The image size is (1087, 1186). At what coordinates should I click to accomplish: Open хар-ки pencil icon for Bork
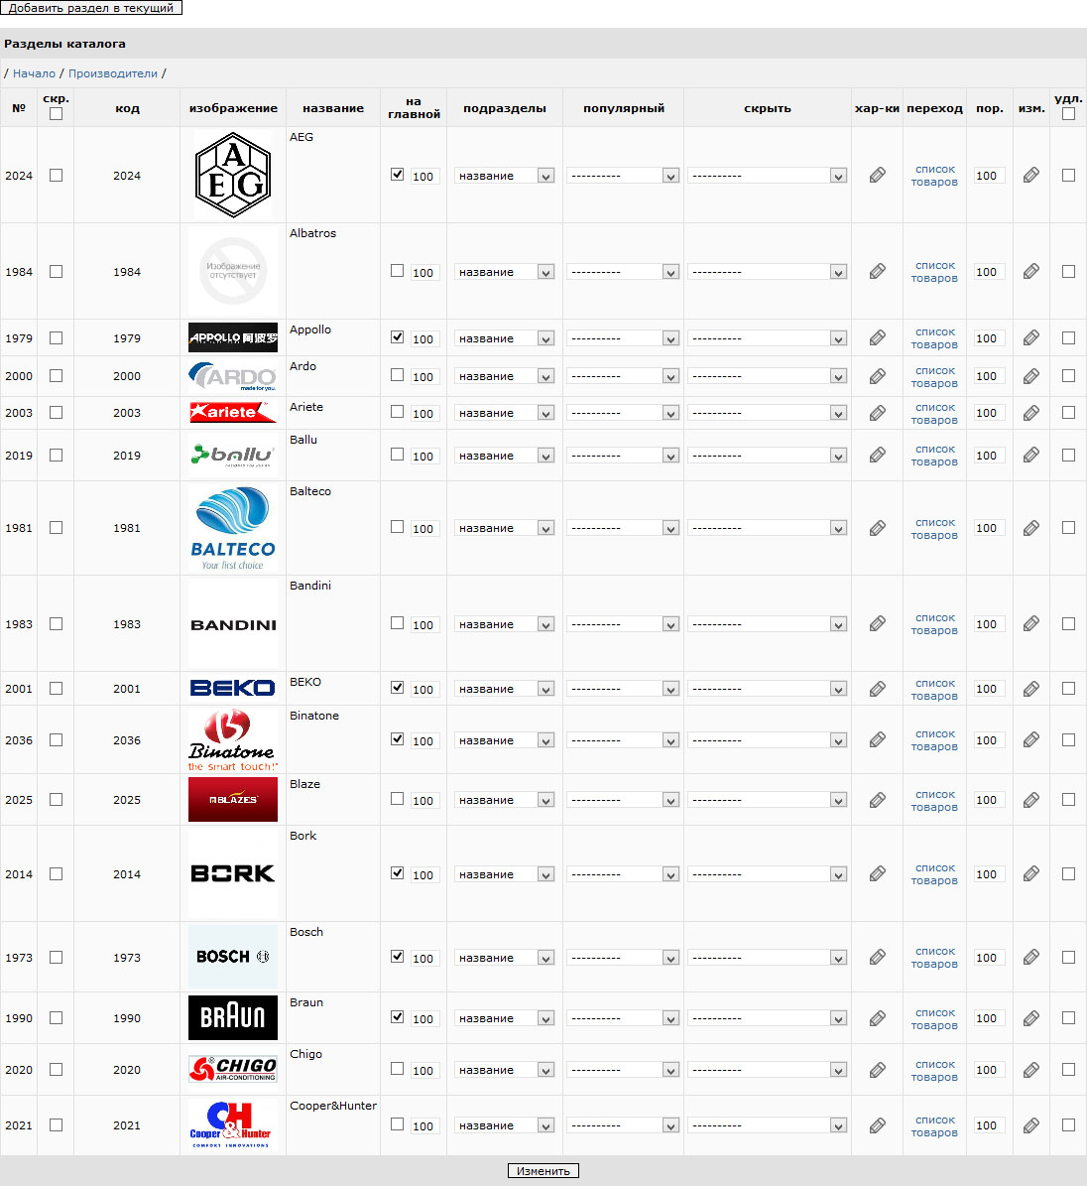point(877,874)
